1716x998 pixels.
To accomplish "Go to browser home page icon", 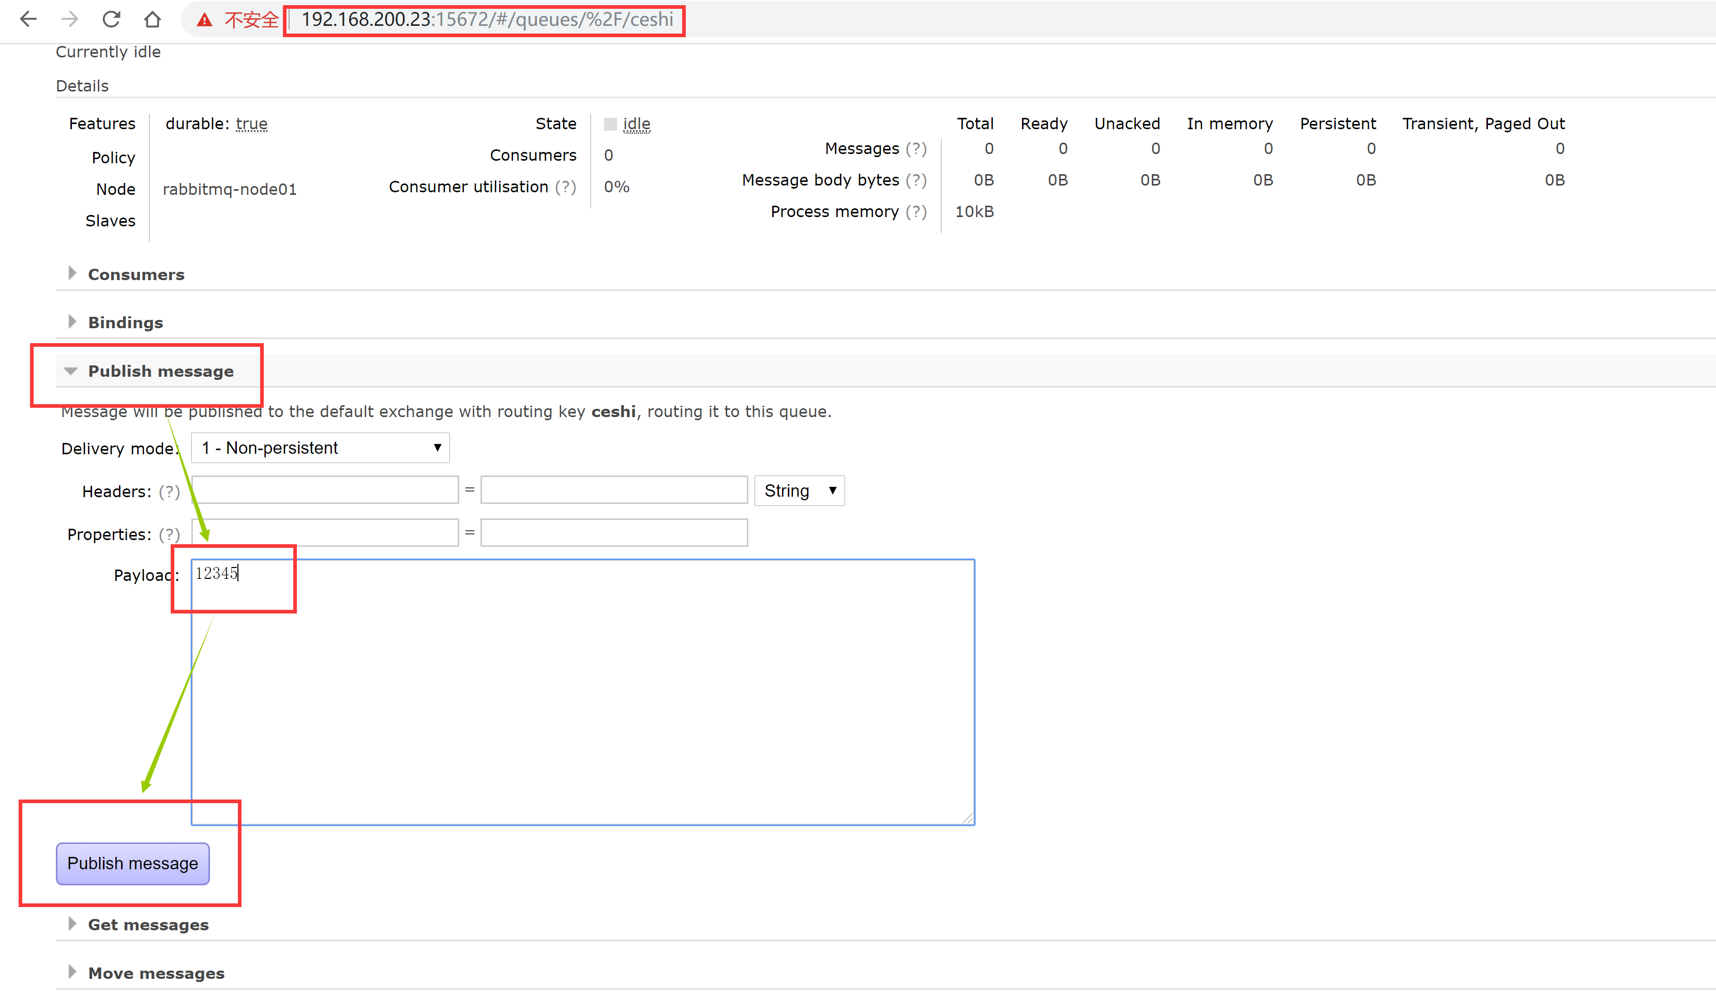I will tap(153, 19).
